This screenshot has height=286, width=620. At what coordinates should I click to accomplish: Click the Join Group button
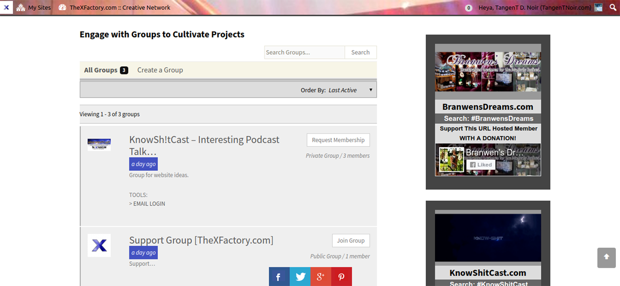coord(350,241)
